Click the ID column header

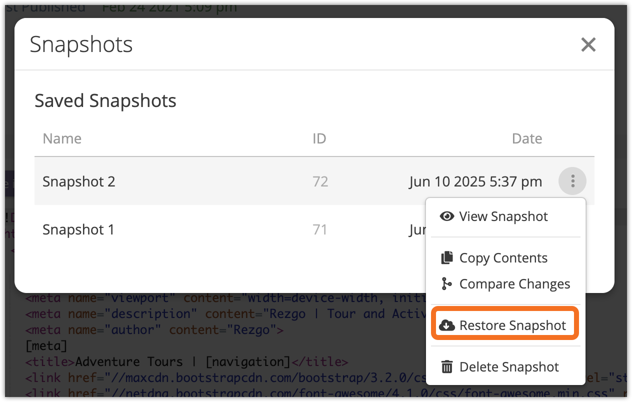[319, 138]
